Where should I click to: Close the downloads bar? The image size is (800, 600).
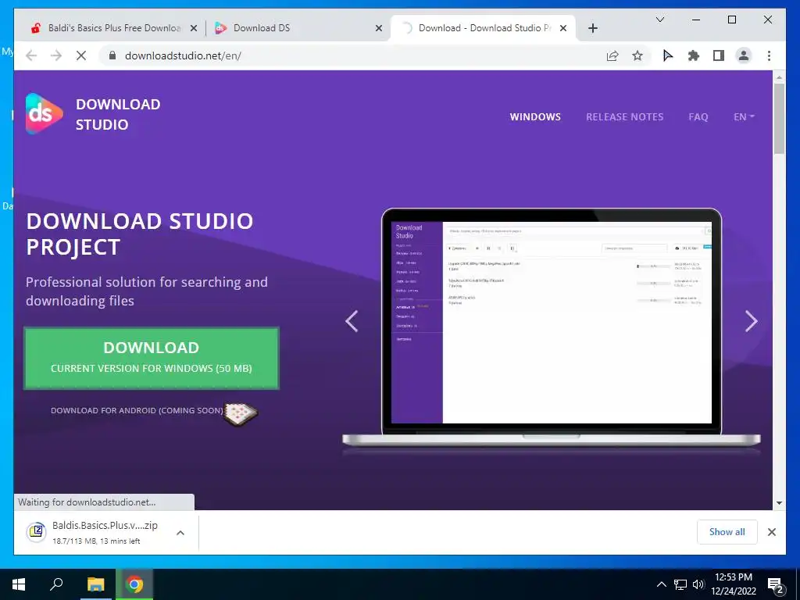[772, 532]
